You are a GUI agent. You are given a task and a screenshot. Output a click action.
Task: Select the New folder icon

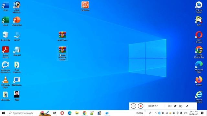[5, 96]
